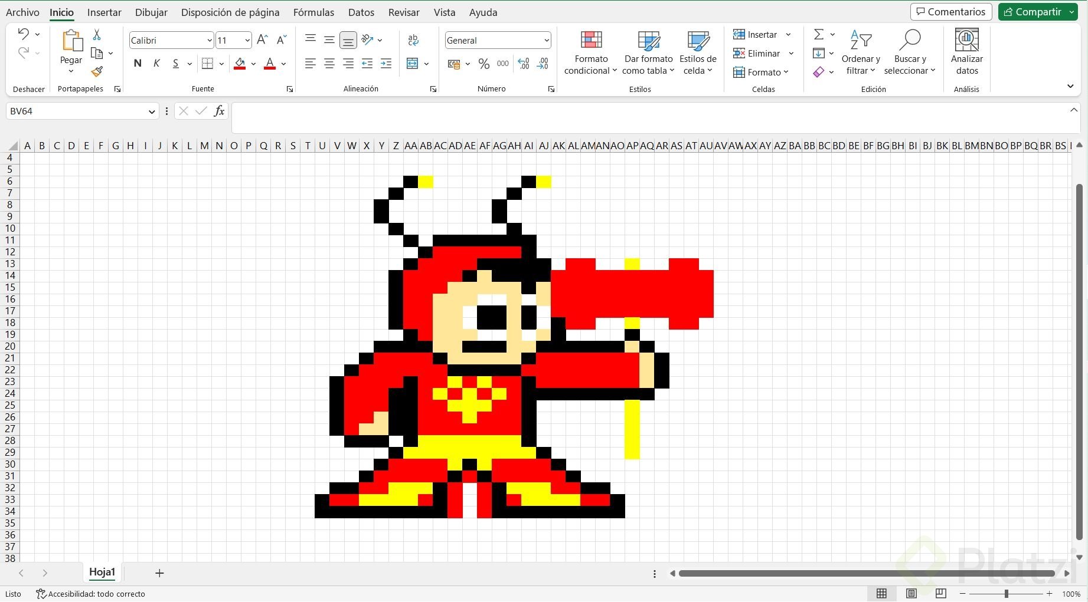Open the General number format dropdown
1088x602 pixels.
click(x=547, y=40)
